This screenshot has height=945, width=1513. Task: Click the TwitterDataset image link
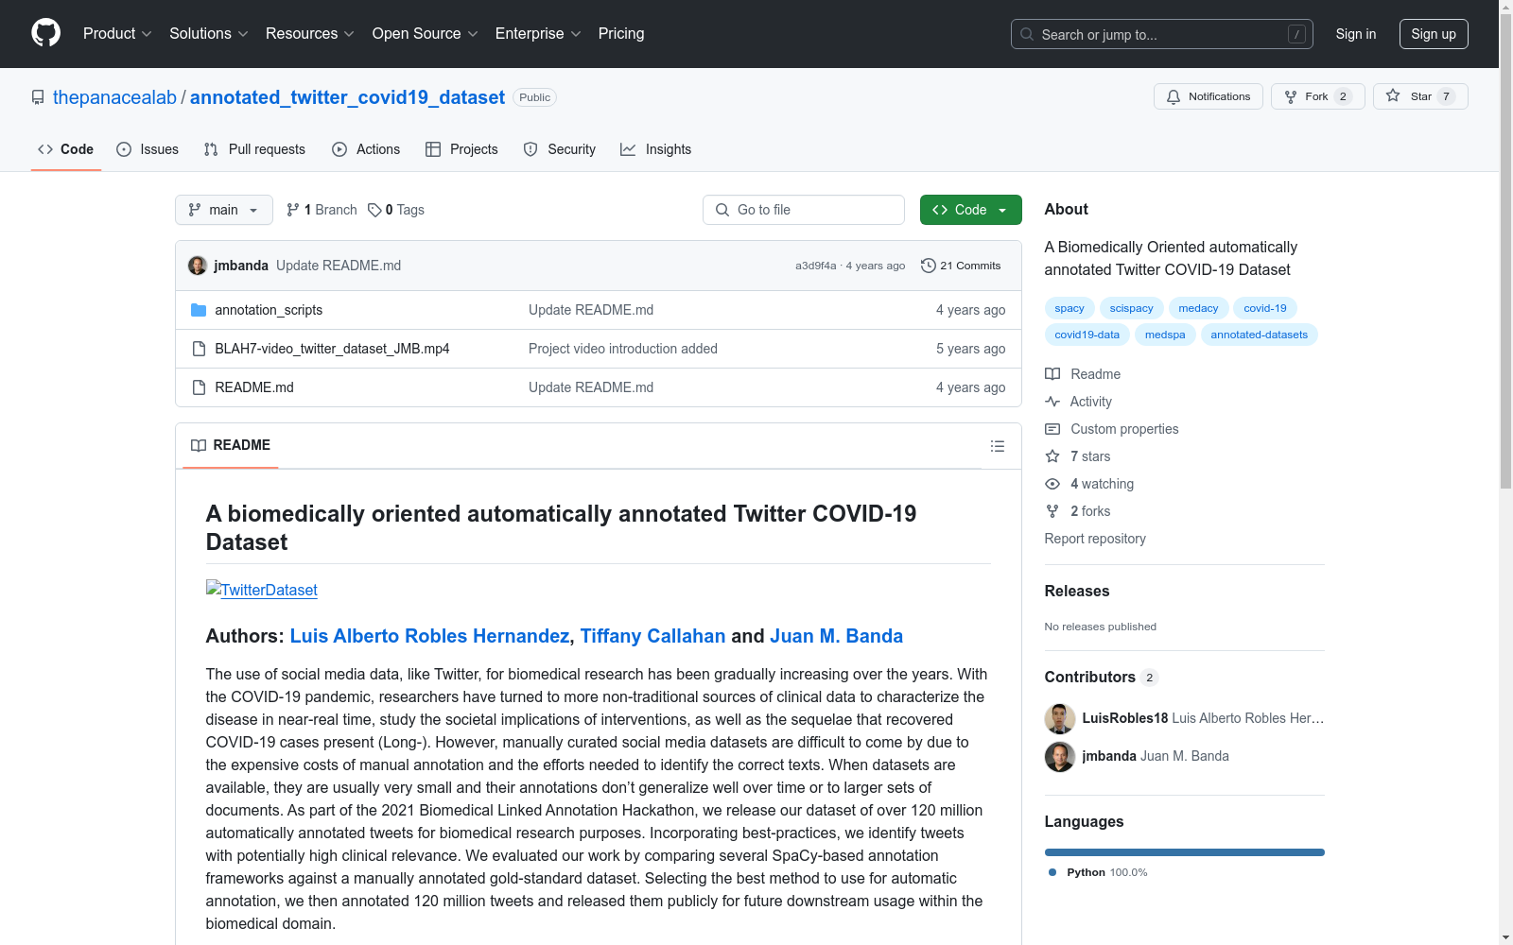point(262,590)
